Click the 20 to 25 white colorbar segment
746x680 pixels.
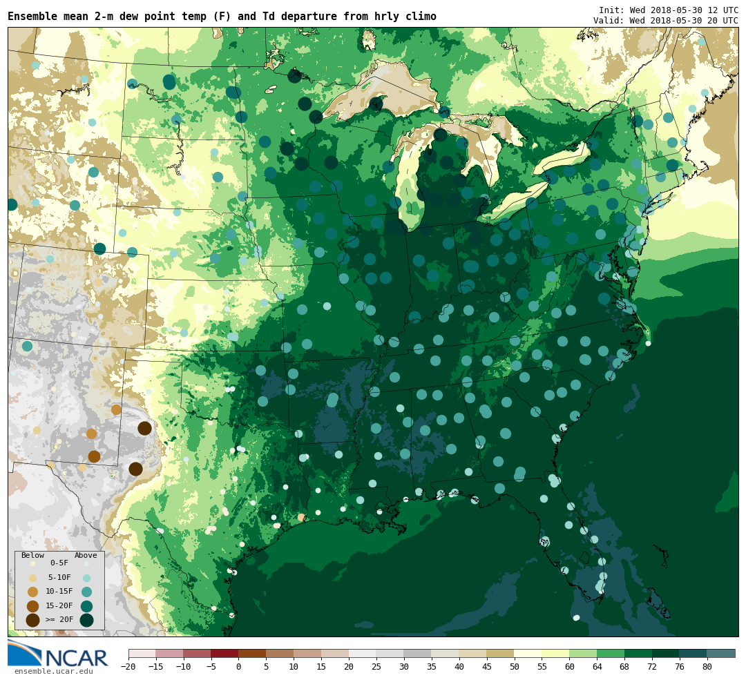click(x=363, y=653)
